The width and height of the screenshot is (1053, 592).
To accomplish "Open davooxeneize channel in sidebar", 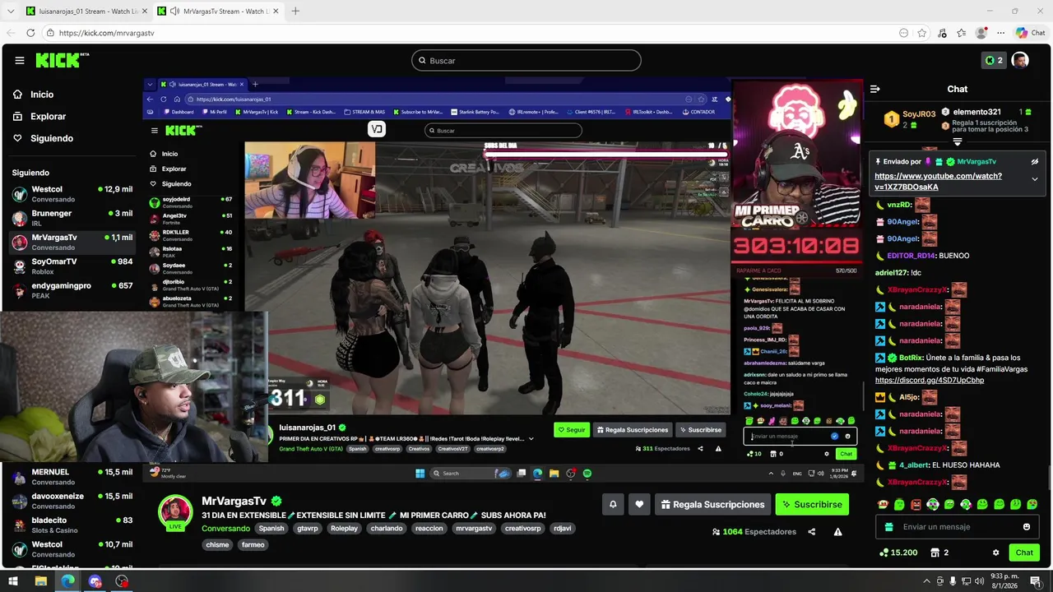I will (72, 501).
